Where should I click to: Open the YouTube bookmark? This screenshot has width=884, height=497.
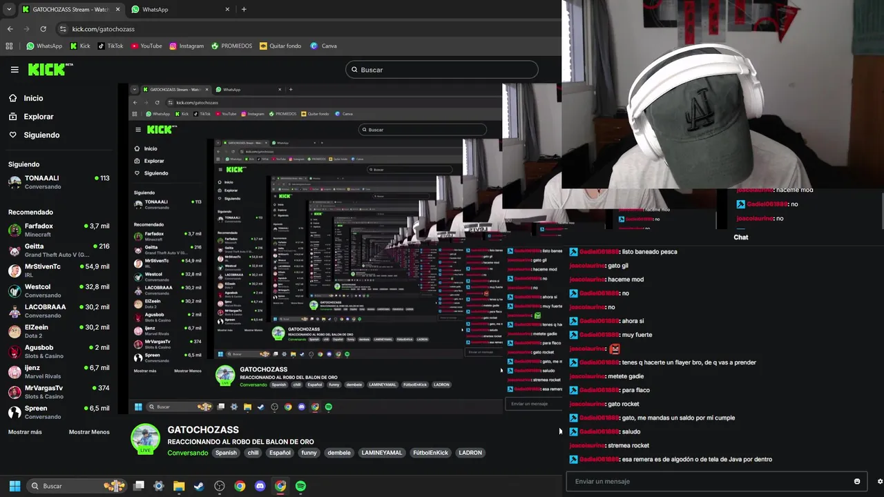pyautogui.click(x=146, y=46)
